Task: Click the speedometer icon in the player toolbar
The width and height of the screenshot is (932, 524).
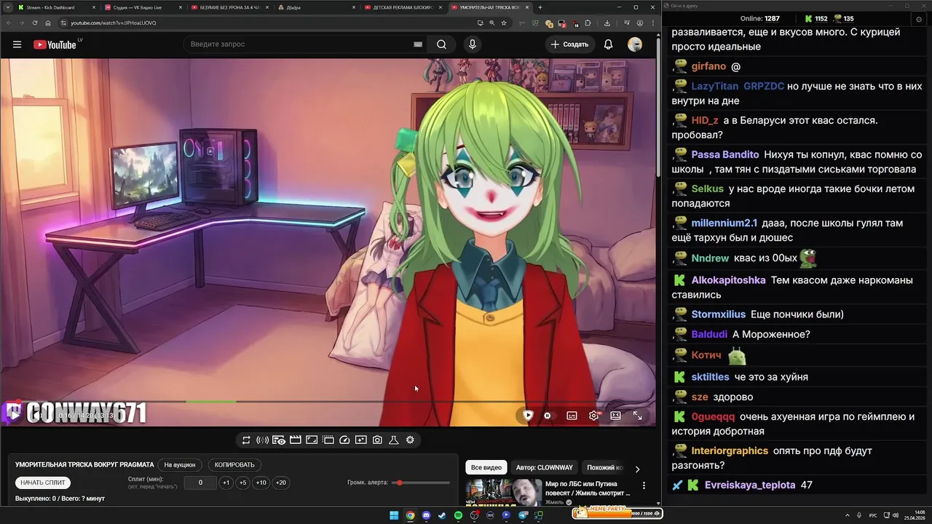Action: (x=344, y=440)
